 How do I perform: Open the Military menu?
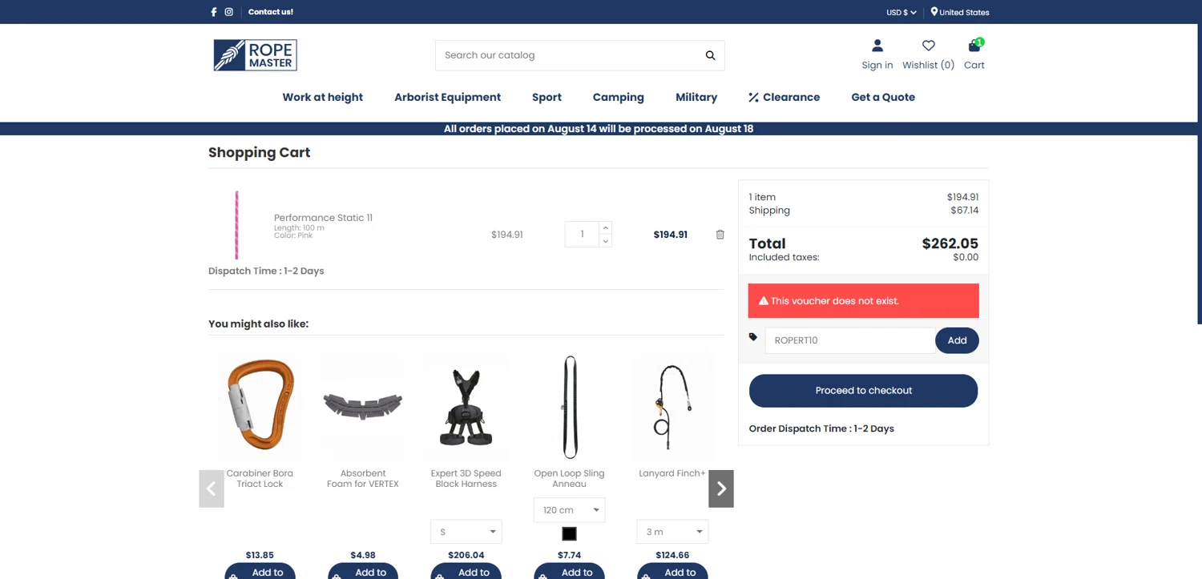click(696, 97)
